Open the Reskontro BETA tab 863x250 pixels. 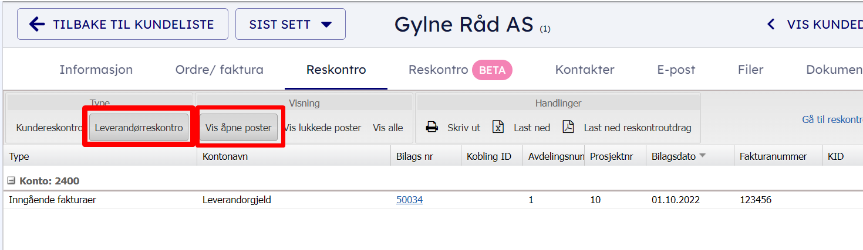tap(460, 70)
